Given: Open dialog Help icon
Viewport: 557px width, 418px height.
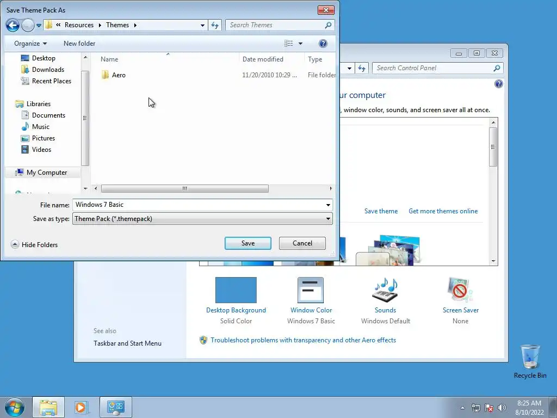Looking at the screenshot, I should 323,44.
